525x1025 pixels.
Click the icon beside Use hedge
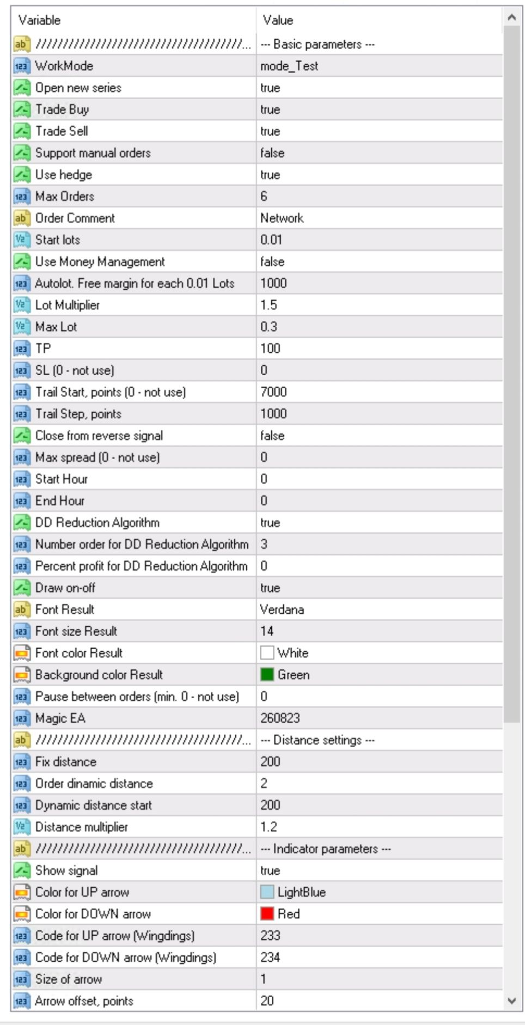tap(21, 175)
